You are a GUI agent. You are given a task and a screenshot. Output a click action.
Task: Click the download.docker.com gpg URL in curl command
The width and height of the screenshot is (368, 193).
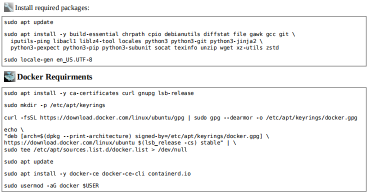click(112, 117)
